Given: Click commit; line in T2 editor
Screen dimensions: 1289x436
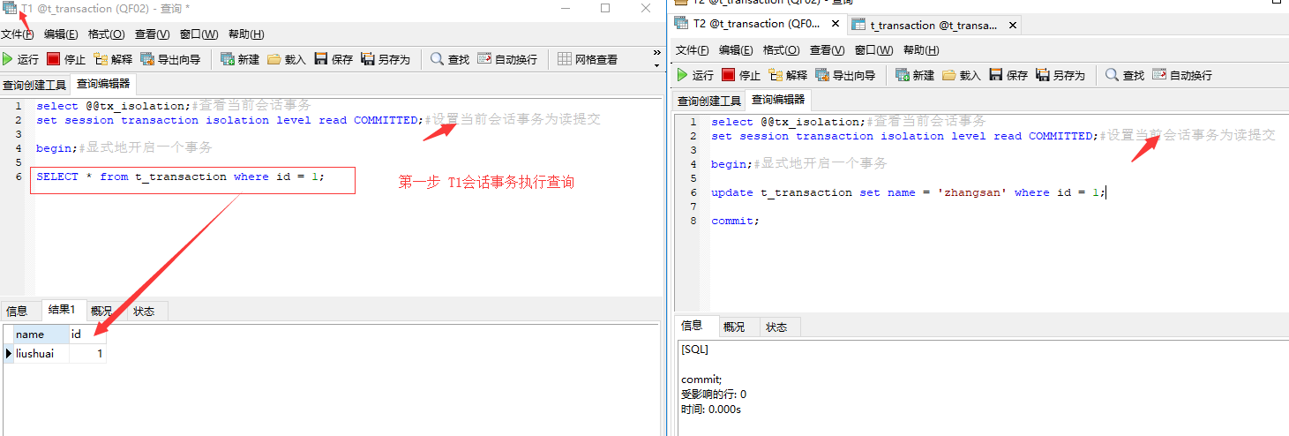Looking at the screenshot, I should pos(735,221).
